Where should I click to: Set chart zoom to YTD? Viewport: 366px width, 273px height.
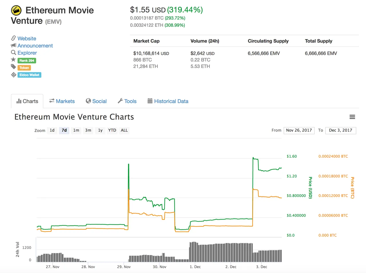[112, 130]
